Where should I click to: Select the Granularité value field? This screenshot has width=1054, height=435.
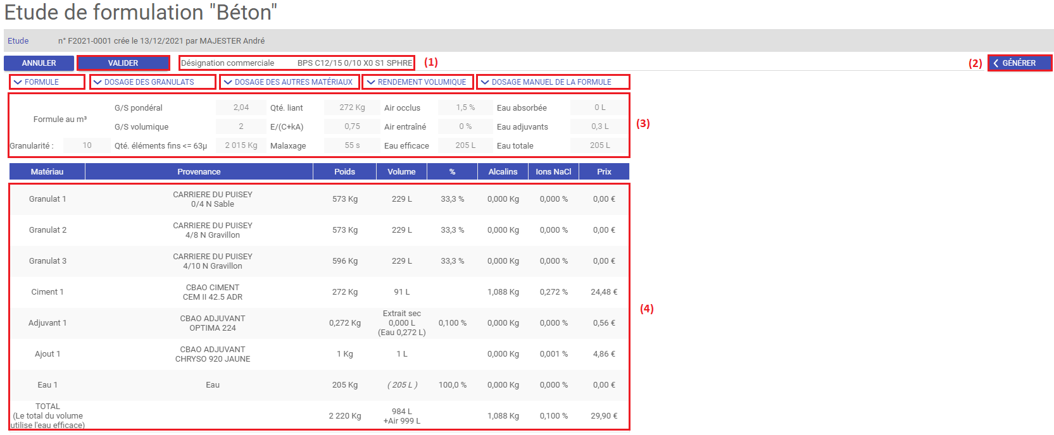pos(87,145)
